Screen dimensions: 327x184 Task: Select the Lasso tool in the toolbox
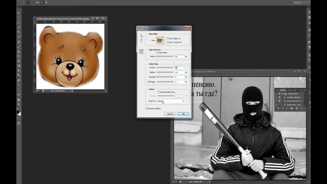click(19, 22)
